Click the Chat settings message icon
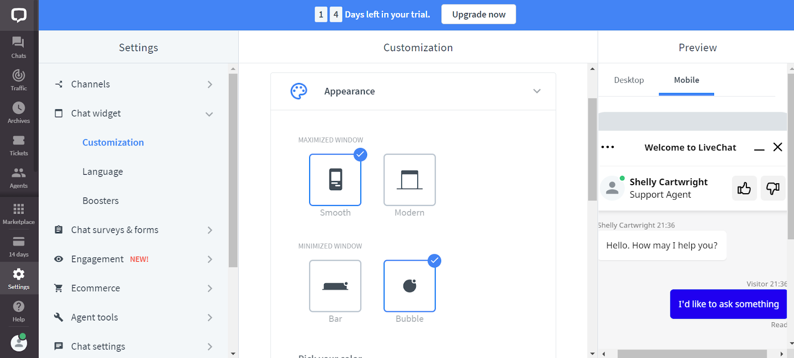The width and height of the screenshot is (794, 358). (59, 346)
